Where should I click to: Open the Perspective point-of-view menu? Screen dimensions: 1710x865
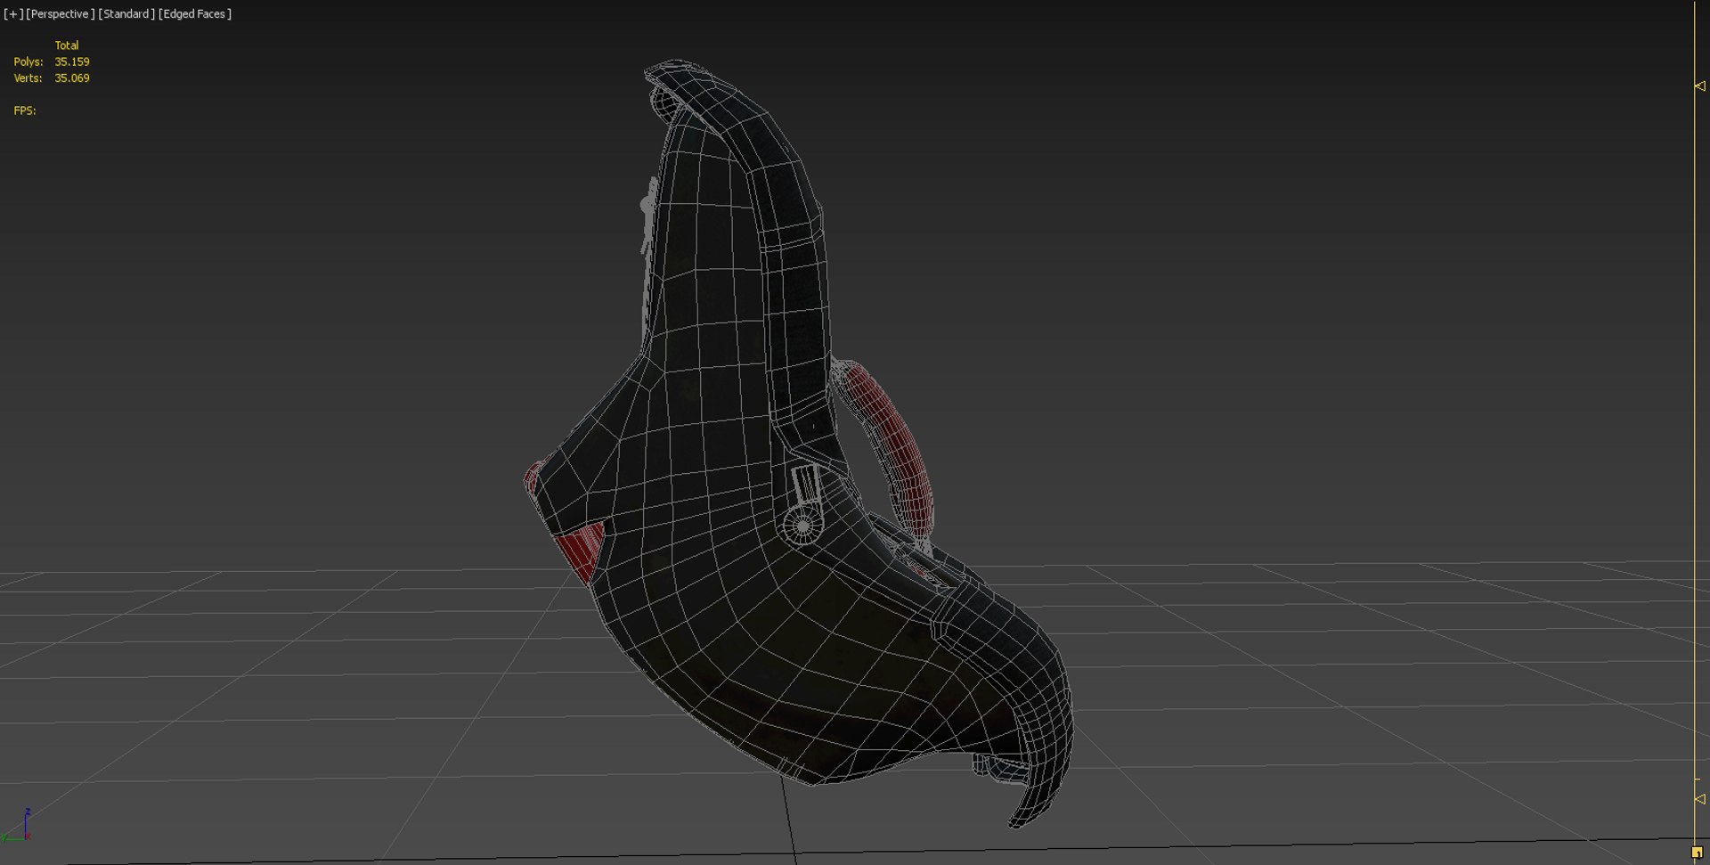[61, 14]
